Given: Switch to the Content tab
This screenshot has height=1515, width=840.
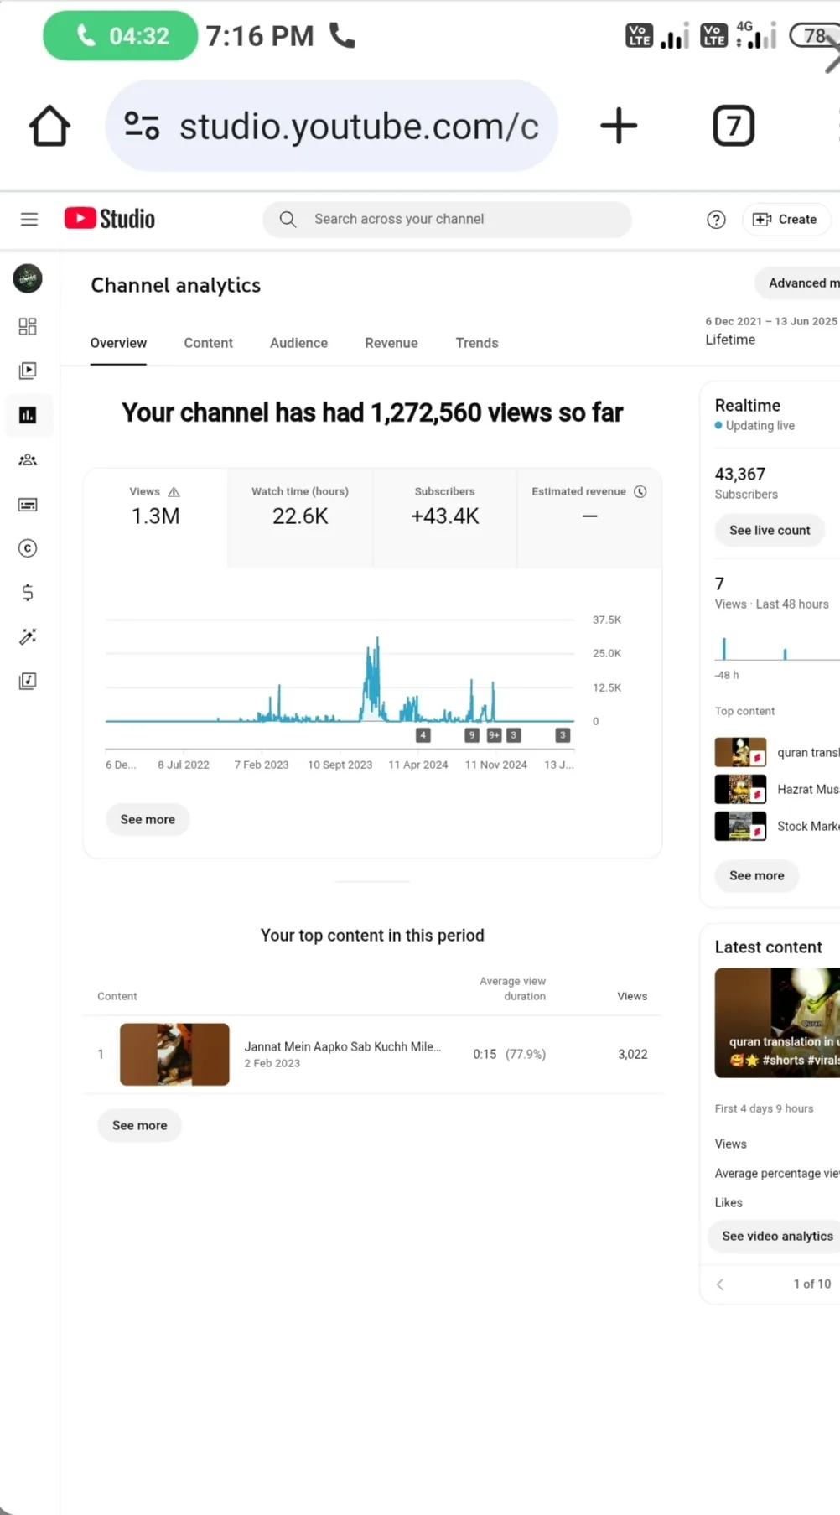Looking at the screenshot, I should (209, 343).
